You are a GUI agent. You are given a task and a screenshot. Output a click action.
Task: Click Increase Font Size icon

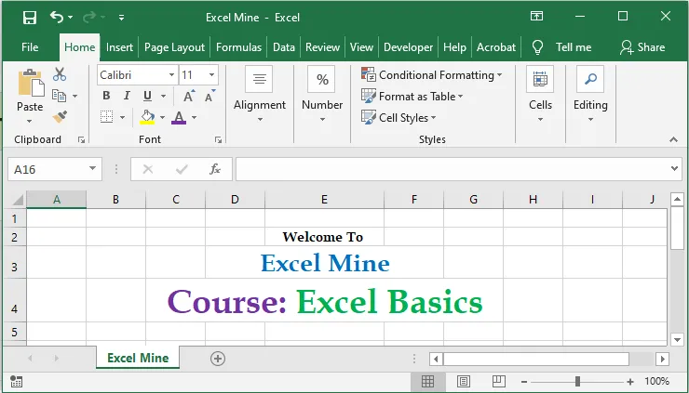pos(189,96)
